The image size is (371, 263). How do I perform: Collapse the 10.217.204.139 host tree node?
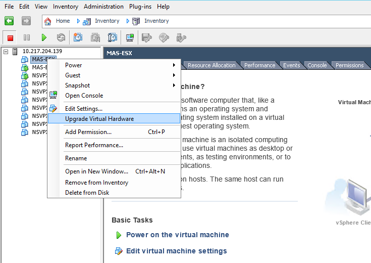(6, 52)
